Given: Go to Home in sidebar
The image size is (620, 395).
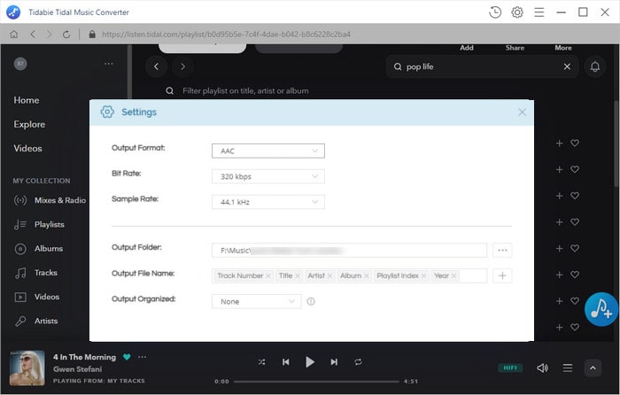Looking at the screenshot, I should click(x=27, y=100).
